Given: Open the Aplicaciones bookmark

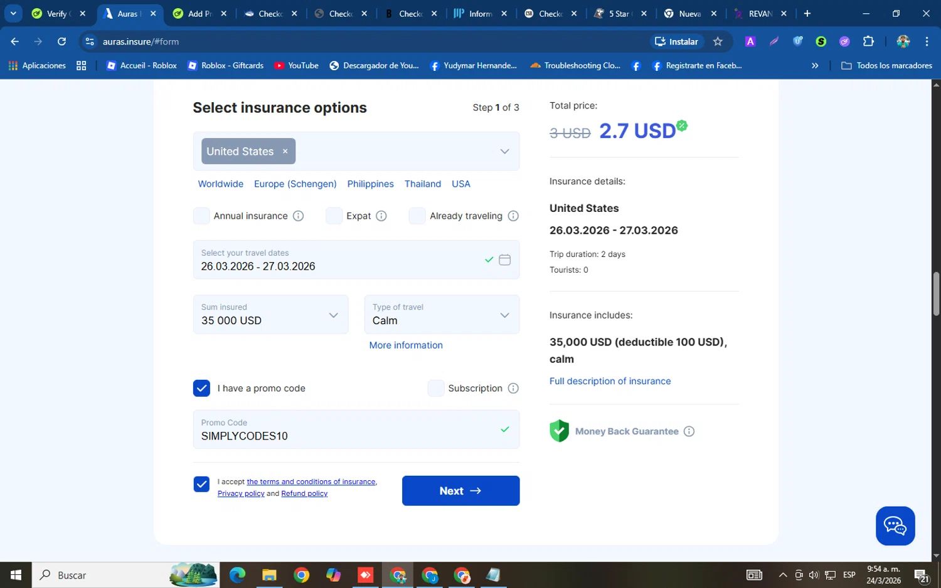Looking at the screenshot, I should [x=37, y=65].
